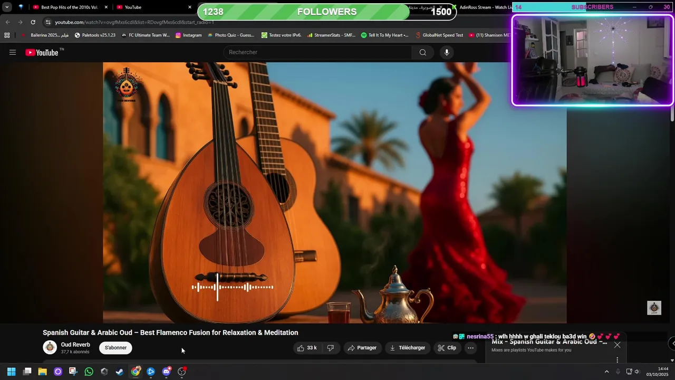Open the Mix playlist three-dot options menu
The height and width of the screenshot is (380, 675).
click(x=617, y=360)
